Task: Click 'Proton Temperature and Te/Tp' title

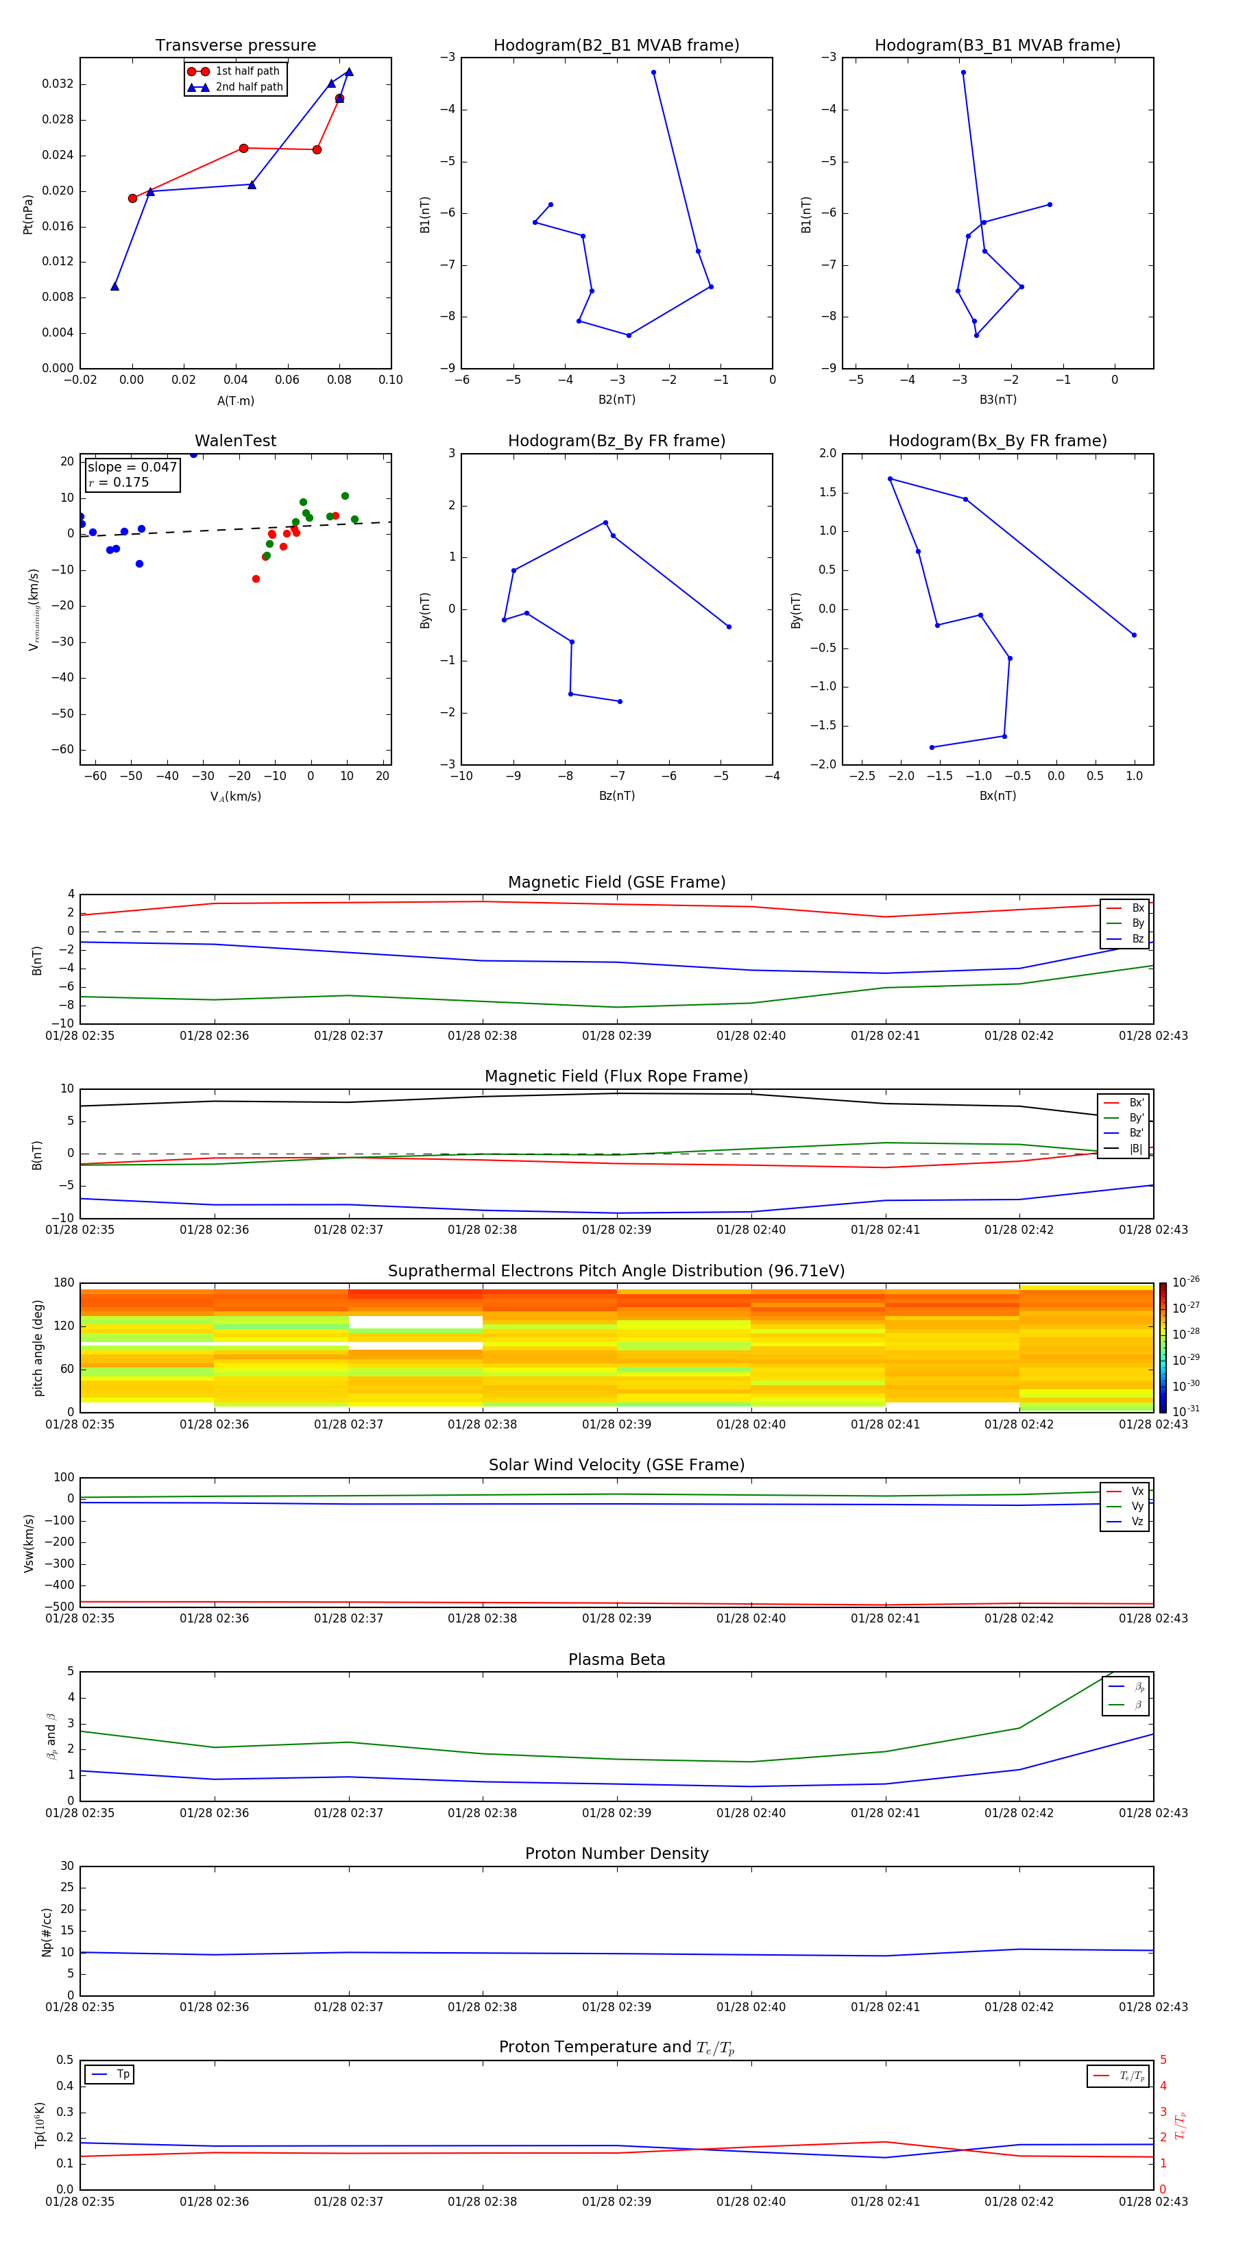Action: point(616,2047)
